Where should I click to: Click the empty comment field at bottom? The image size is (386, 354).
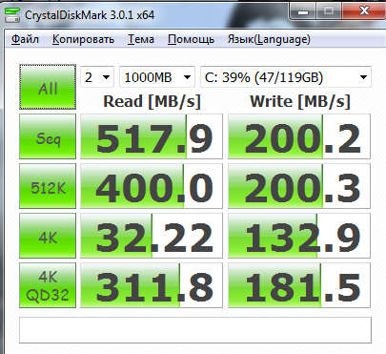click(195, 330)
